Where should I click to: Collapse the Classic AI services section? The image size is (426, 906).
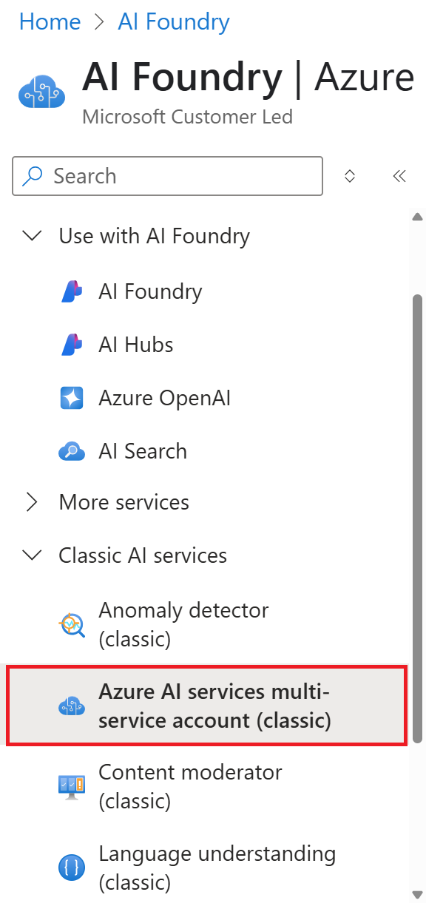tap(32, 555)
